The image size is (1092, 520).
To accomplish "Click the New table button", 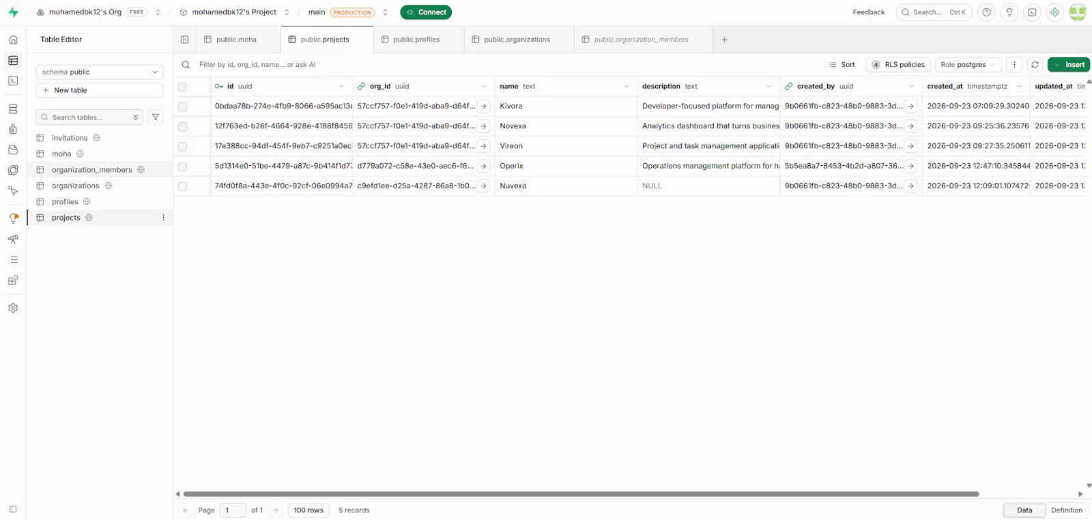I will click(100, 90).
